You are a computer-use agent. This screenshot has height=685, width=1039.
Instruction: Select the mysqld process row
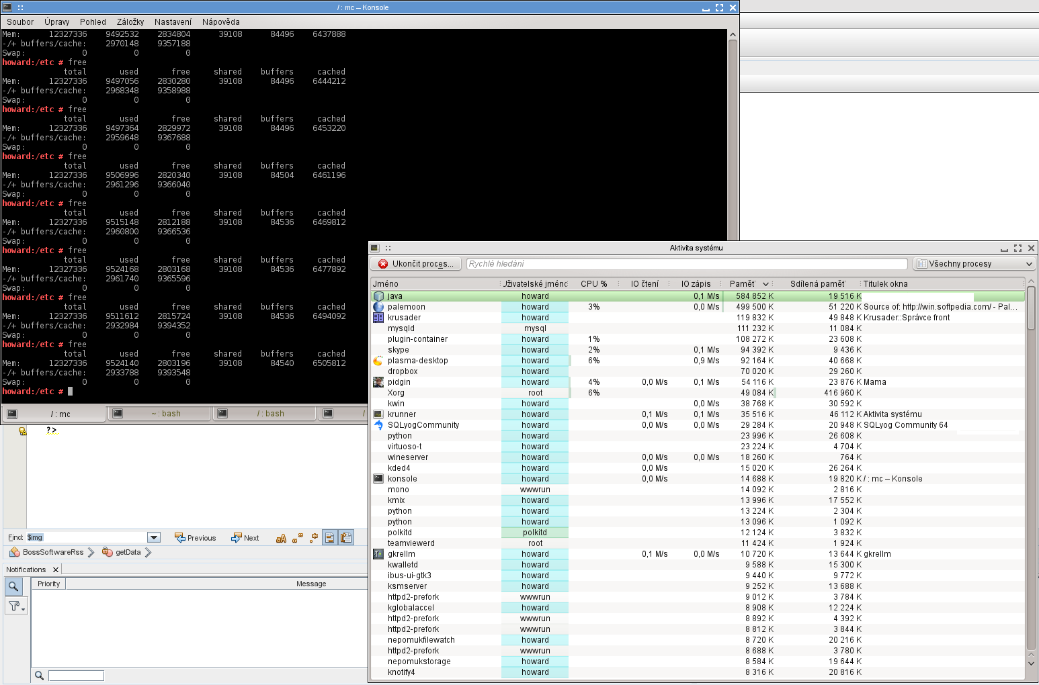(698, 328)
